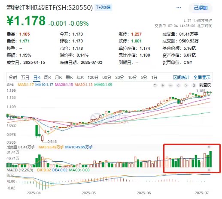Viewport: 222px width, 199px height.
Task: Click the 溢价率 0.14% value
Action: point(82,55)
